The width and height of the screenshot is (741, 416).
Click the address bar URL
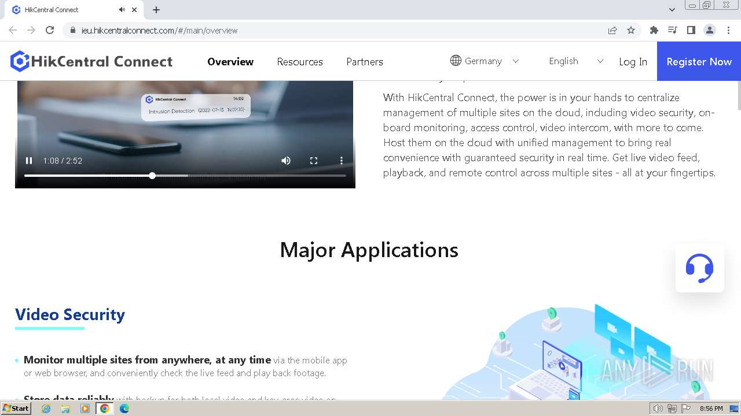159,31
